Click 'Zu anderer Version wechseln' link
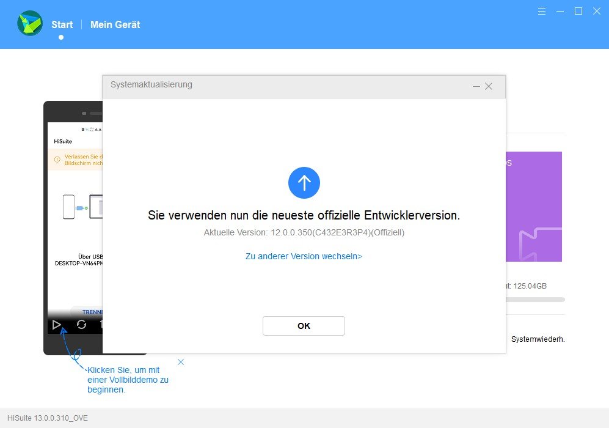Image resolution: width=609 pixels, height=428 pixels. click(304, 256)
